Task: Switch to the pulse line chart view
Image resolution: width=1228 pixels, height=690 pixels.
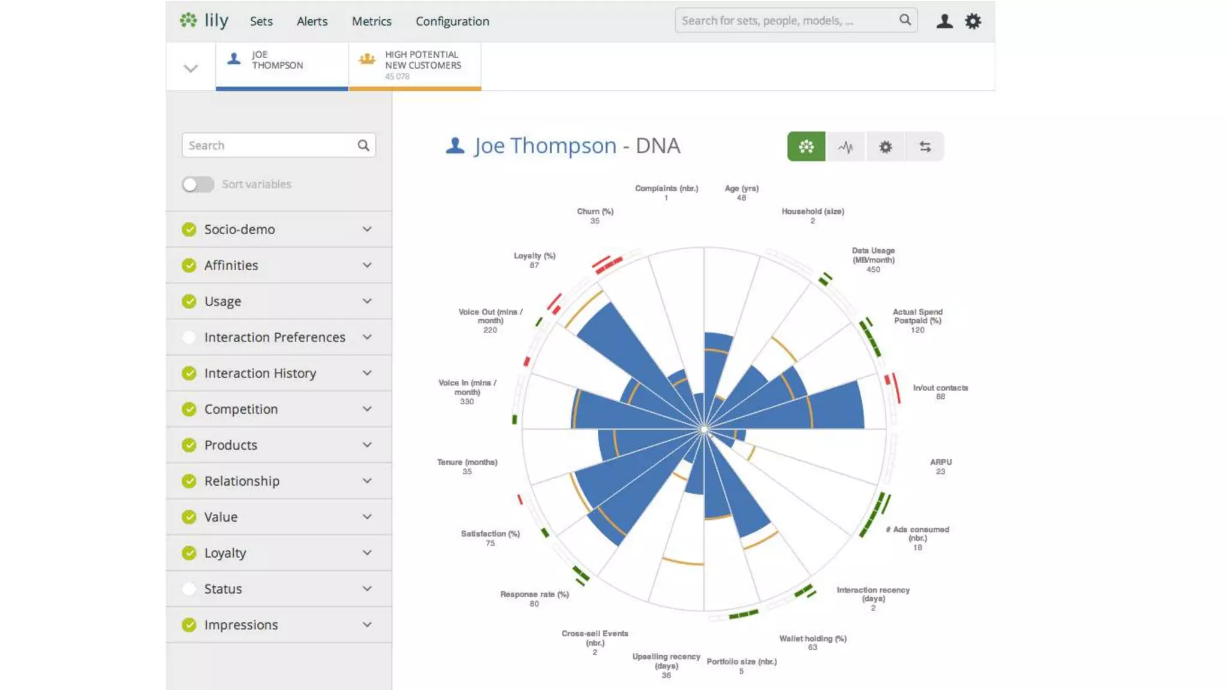Action: pos(845,147)
